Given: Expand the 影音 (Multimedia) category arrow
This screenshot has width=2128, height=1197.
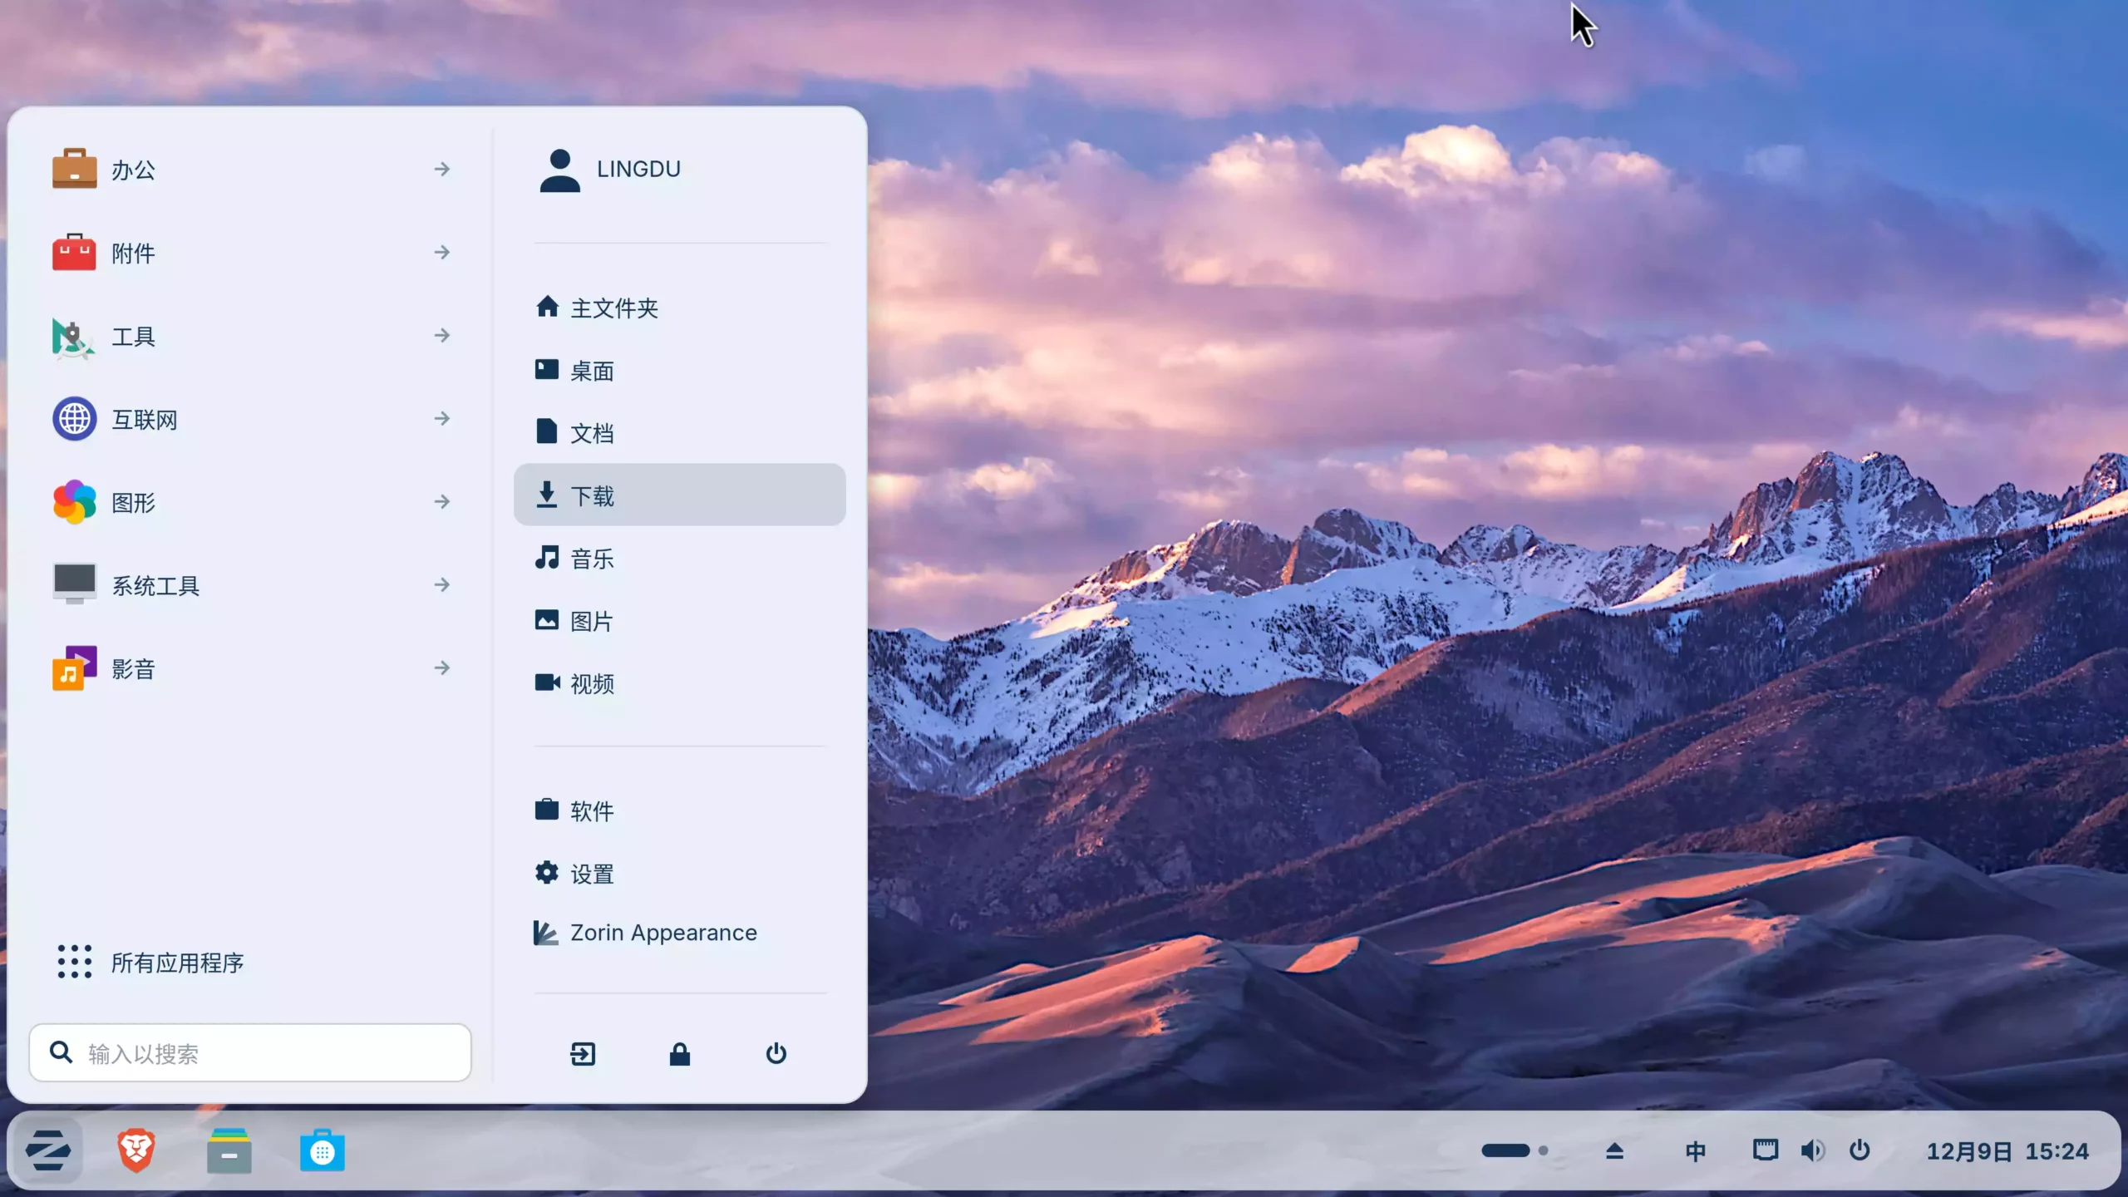Looking at the screenshot, I should click(443, 667).
